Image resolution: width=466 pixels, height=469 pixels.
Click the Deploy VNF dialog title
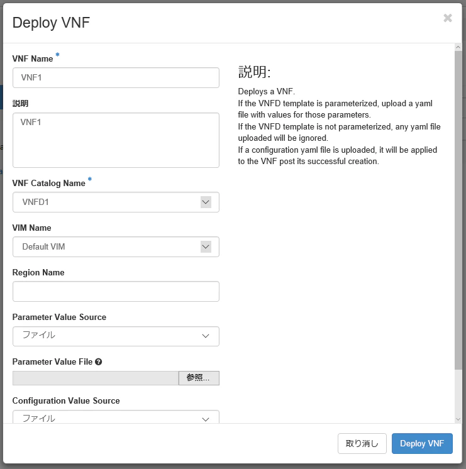[51, 23]
